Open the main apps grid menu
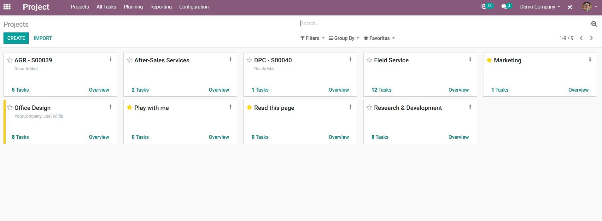The image size is (602, 221). coord(7,7)
